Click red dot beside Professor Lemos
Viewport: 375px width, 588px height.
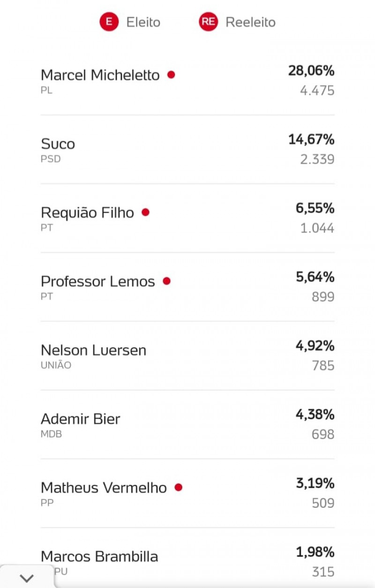click(x=166, y=281)
